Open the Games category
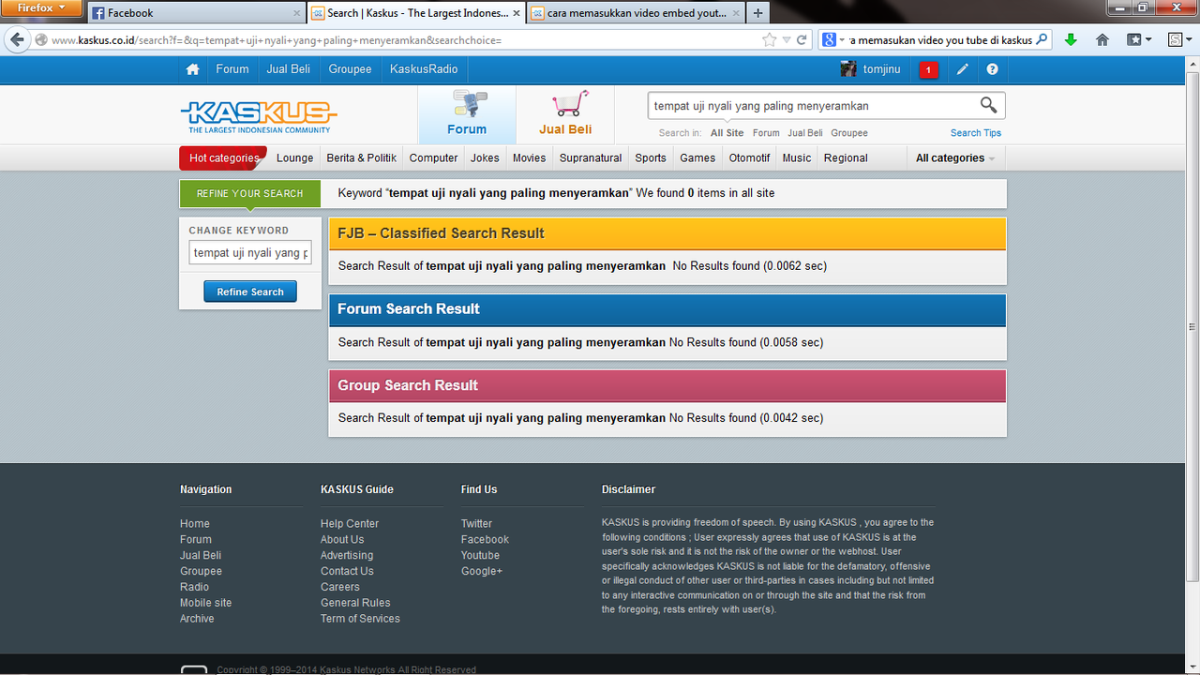The height and width of the screenshot is (675, 1200). click(x=697, y=158)
